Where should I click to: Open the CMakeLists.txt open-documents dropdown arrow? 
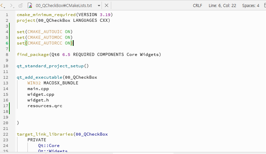pos(99,6)
